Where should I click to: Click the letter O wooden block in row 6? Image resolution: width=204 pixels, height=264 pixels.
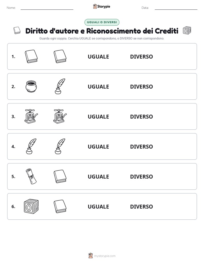coord(31,206)
